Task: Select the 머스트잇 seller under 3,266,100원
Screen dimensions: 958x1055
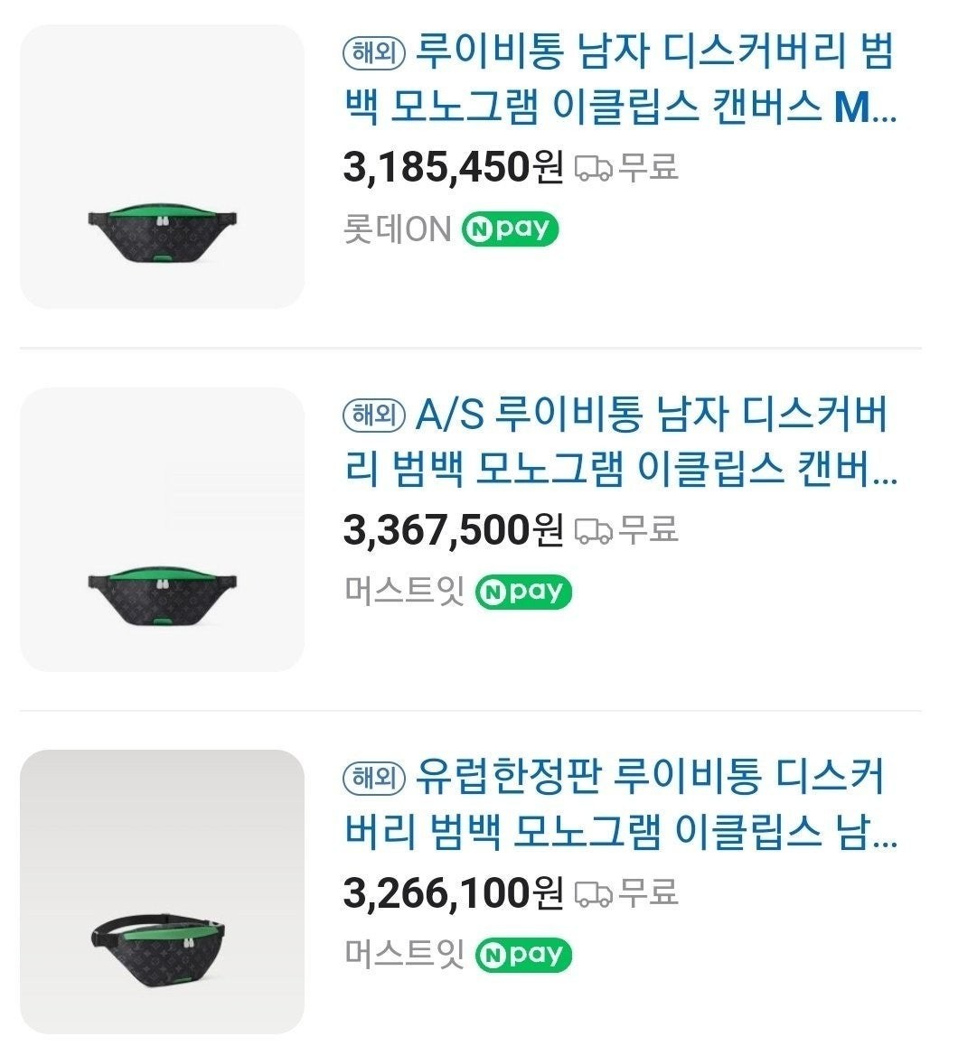Action: coord(404,955)
